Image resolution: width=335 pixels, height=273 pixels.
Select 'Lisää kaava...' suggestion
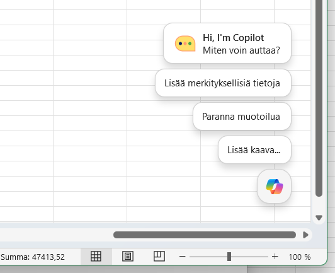click(254, 150)
